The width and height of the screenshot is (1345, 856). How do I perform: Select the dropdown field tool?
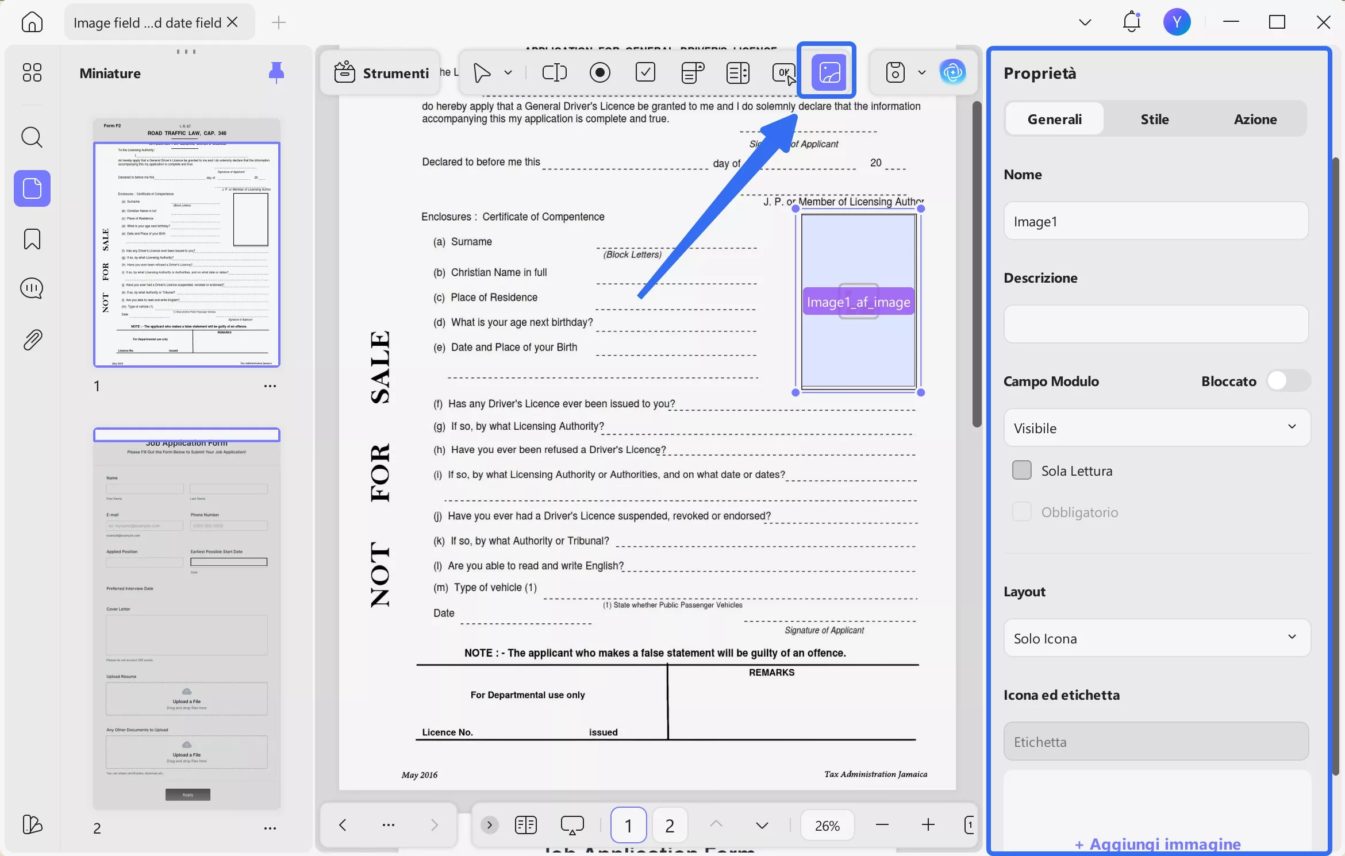[693, 73]
